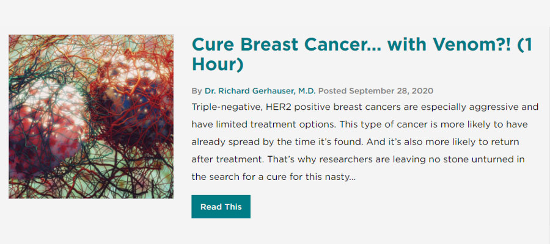Click the line starting "have limited treatment"

pyautogui.click(x=359, y=124)
